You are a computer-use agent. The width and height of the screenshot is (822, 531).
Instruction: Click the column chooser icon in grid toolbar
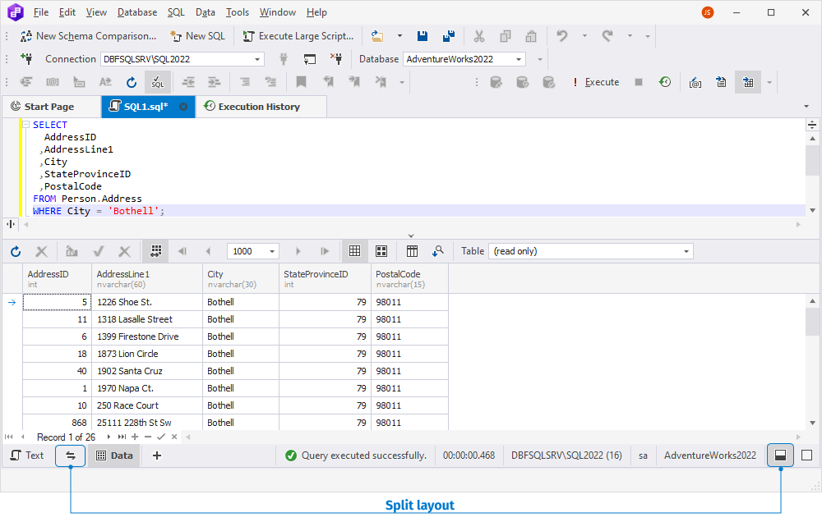coord(412,251)
